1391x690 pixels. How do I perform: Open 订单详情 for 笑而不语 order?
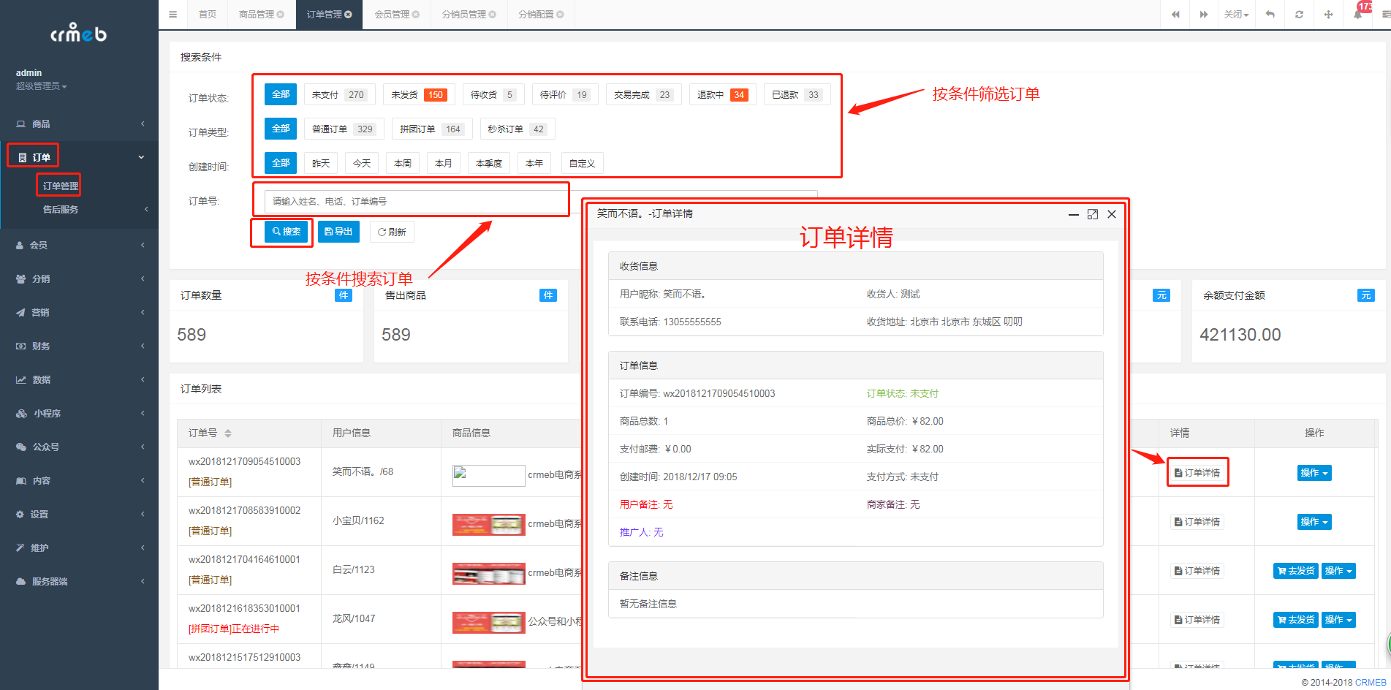(1197, 473)
